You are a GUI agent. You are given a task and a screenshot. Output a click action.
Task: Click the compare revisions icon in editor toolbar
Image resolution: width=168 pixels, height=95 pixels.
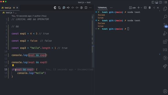point(59,8)
